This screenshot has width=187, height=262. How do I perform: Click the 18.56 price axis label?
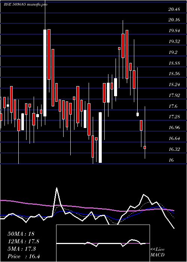point(174,74)
